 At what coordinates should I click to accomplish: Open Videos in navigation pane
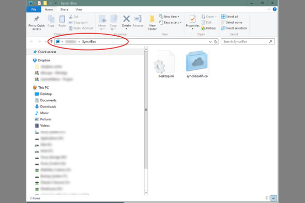tap(42, 126)
